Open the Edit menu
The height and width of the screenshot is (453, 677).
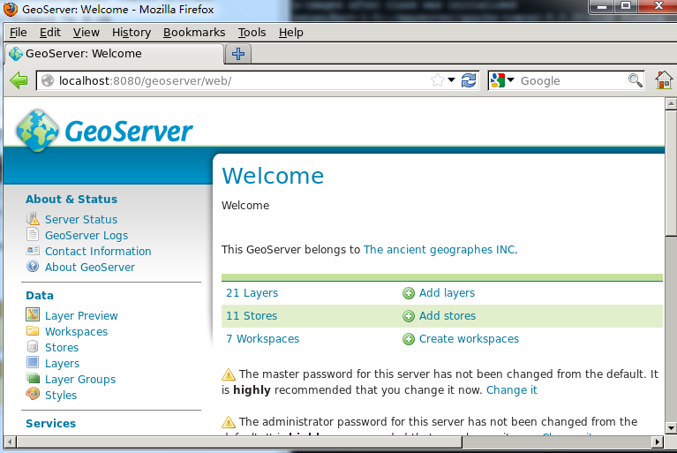pos(50,33)
